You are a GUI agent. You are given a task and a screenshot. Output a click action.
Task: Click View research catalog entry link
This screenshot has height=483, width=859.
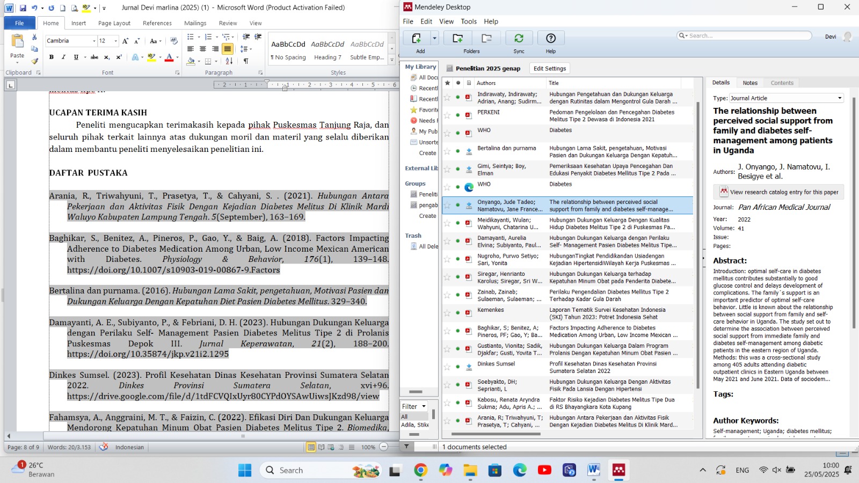(x=784, y=192)
